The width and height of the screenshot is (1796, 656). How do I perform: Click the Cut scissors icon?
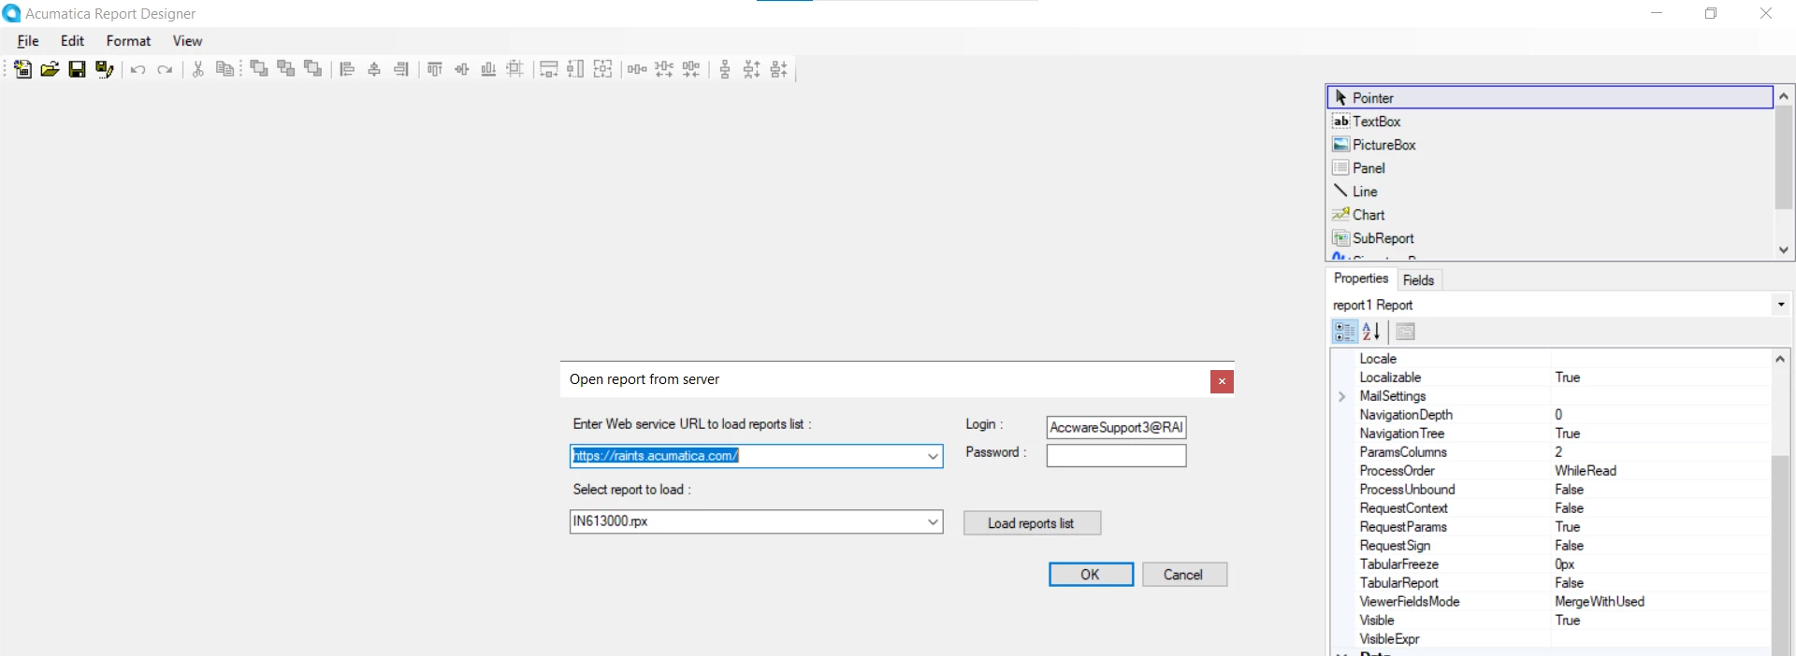pyautogui.click(x=198, y=69)
